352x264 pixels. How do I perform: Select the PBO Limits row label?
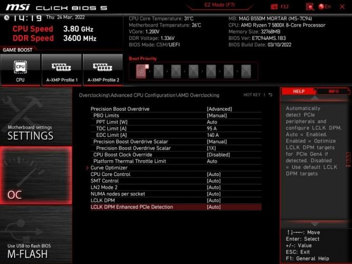pos(106,116)
